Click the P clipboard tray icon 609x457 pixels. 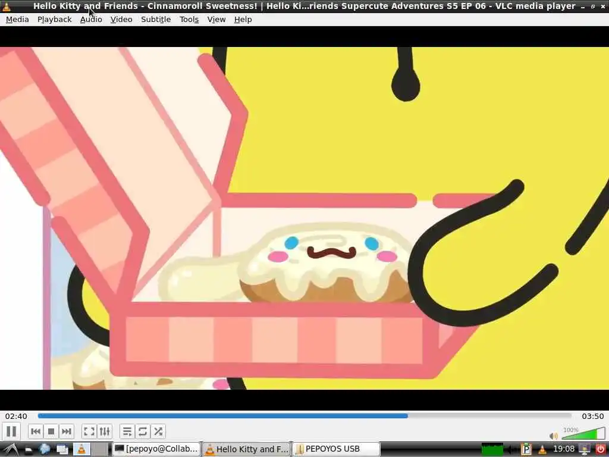526,449
